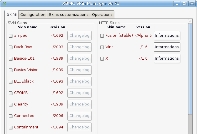Check the Connected skin checkbox
This screenshot has width=197, height=134.
pos(11,116)
